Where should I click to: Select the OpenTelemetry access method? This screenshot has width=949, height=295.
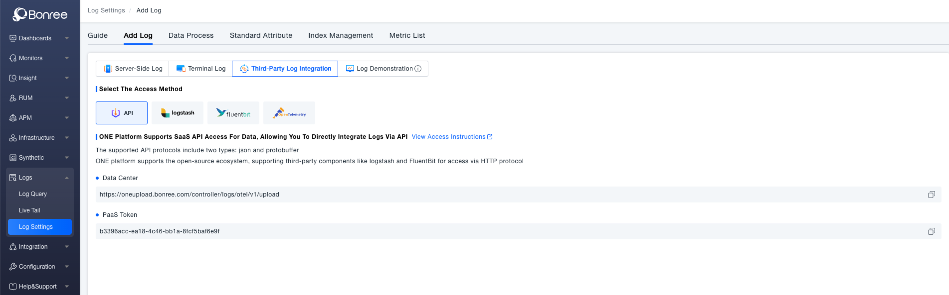[289, 113]
